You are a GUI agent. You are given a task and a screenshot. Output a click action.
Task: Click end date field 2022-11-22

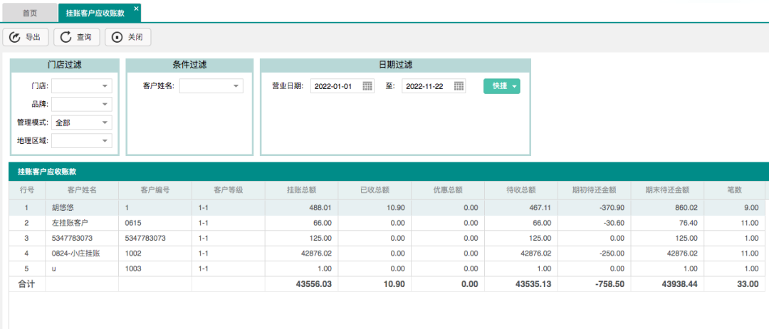pos(426,86)
